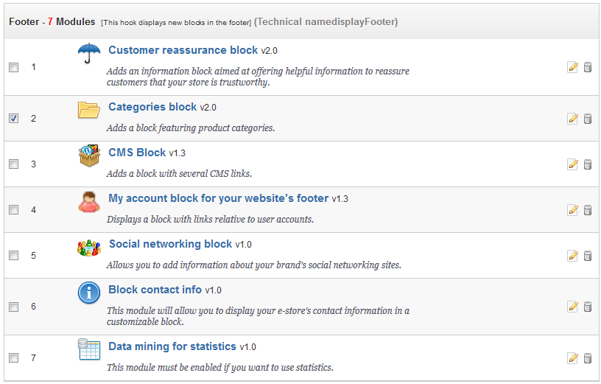Edit the Block contact info module
Viewport: 601px width, 384px height.
click(x=572, y=307)
